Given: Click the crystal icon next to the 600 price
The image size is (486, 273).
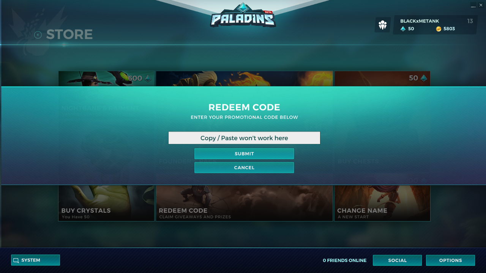Looking at the screenshot, I should [148, 78].
